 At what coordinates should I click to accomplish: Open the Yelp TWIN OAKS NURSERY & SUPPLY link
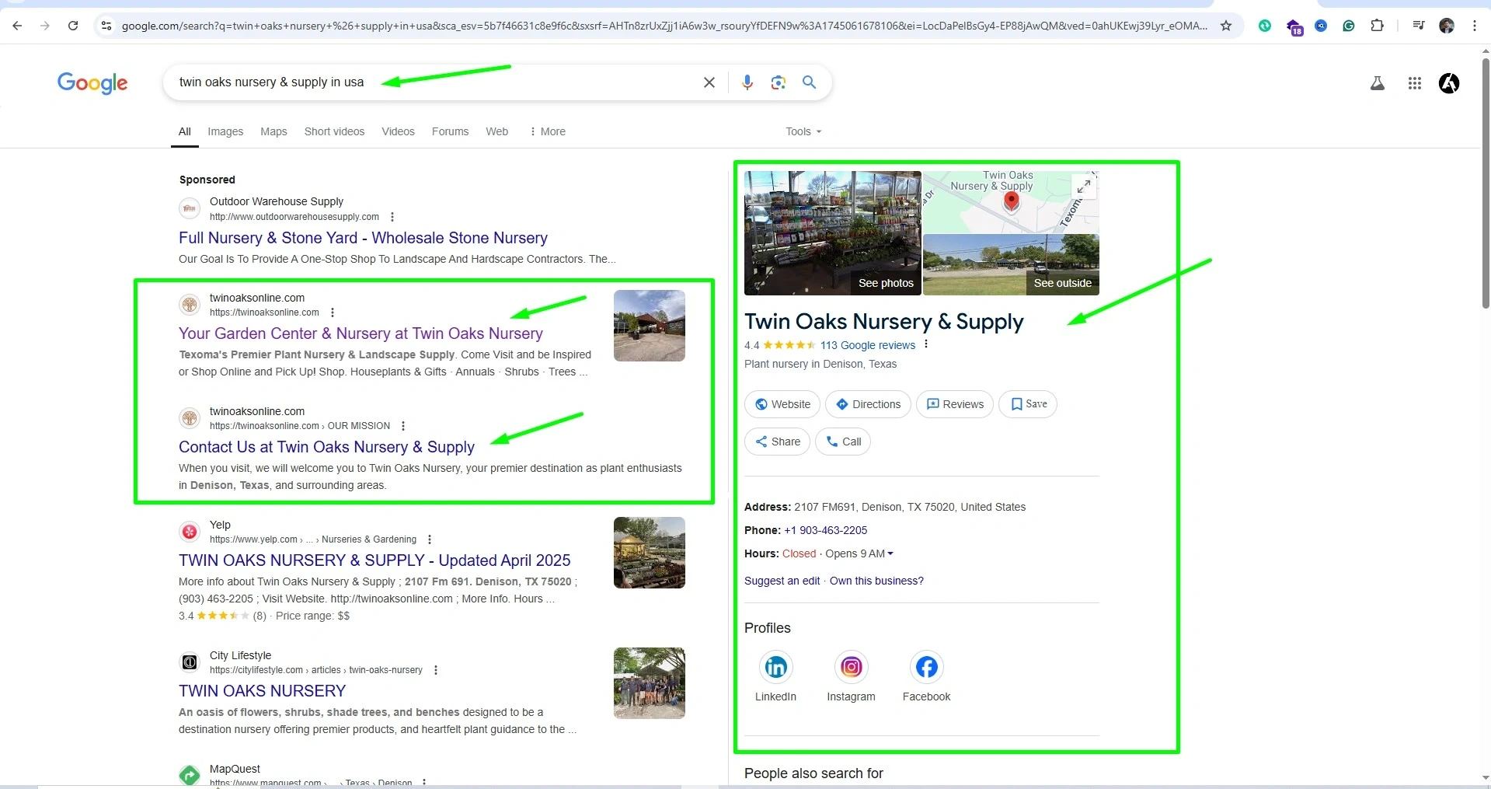click(x=374, y=560)
